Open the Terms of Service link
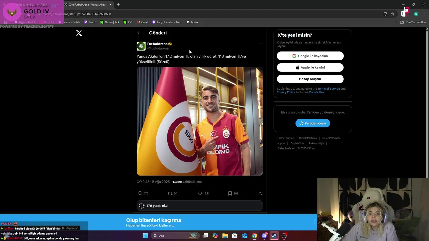The image size is (429, 241). pyautogui.click(x=328, y=89)
